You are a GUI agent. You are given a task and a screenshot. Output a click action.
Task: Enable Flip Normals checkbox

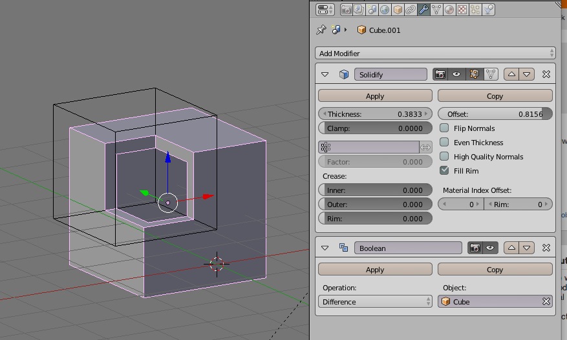pyautogui.click(x=444, y=128)
